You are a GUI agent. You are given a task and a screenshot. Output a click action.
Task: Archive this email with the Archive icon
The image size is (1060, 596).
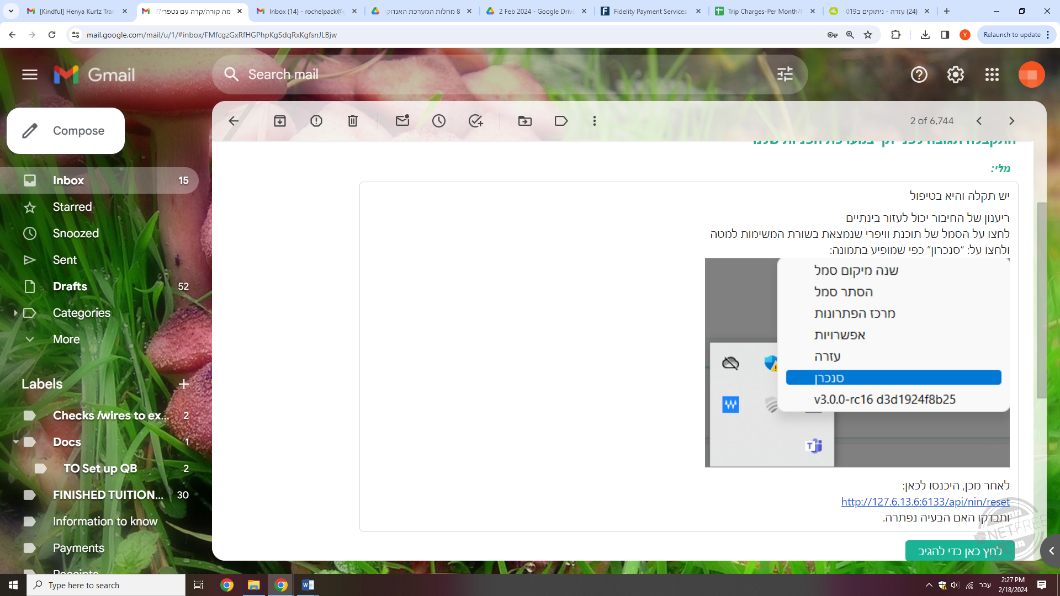(280, 121)
